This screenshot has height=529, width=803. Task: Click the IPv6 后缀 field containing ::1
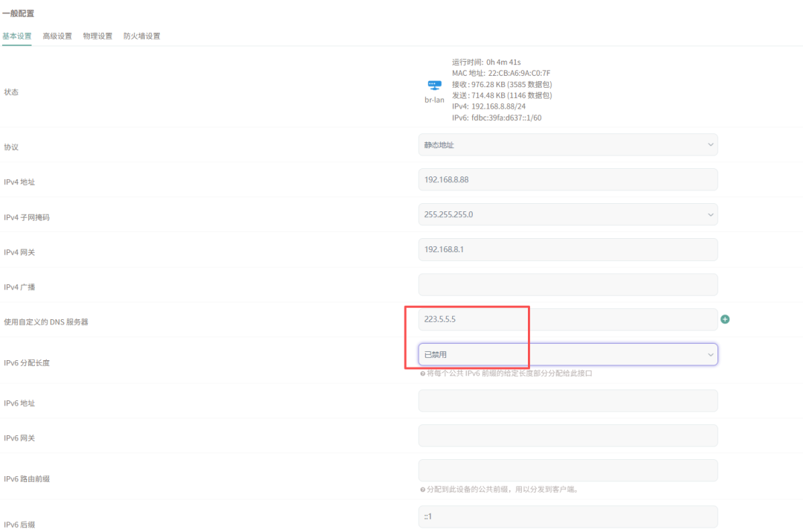pyautogui.click(x=567, y=517)
